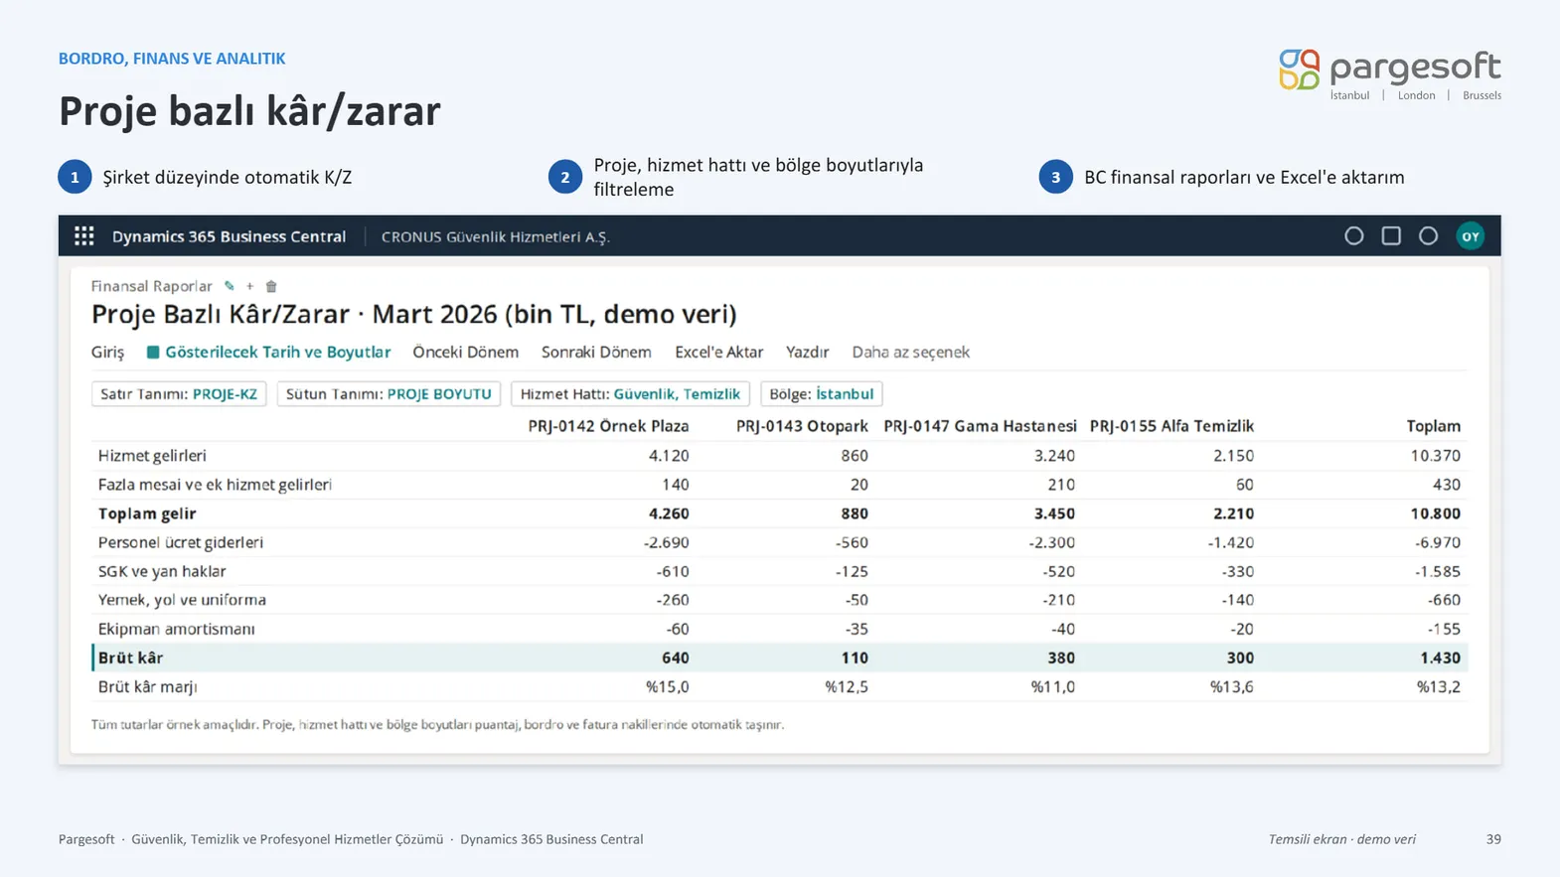Open the OY user avatar menu
Viewport: 1560px width, 877px height.
click(x=1471, y=236)
